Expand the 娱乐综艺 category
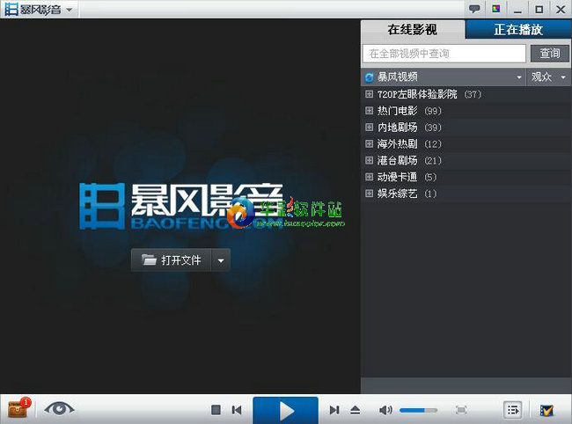 [x=370, y=194]
